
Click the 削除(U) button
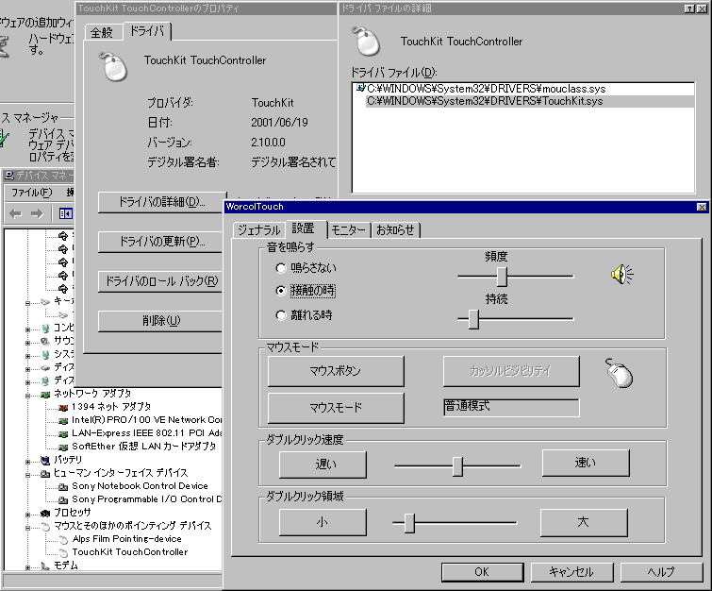coord(161,320)
